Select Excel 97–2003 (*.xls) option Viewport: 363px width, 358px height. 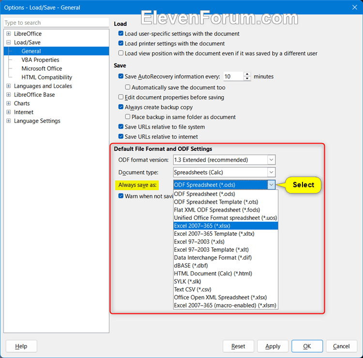click(x=226, y=242)
